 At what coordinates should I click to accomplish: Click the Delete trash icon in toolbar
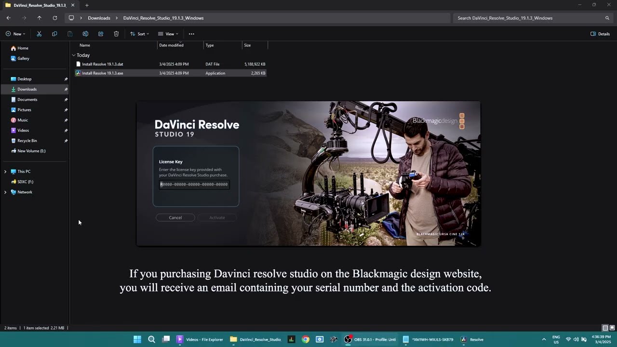116,34
